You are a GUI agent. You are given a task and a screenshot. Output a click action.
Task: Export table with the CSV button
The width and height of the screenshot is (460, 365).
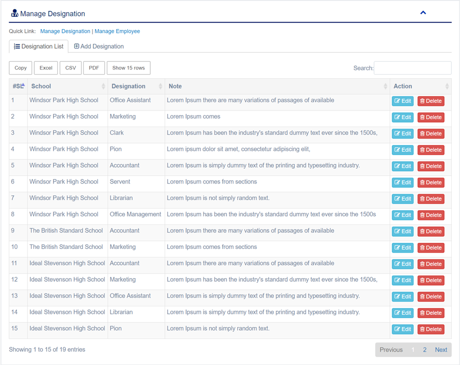coord(71,68)
